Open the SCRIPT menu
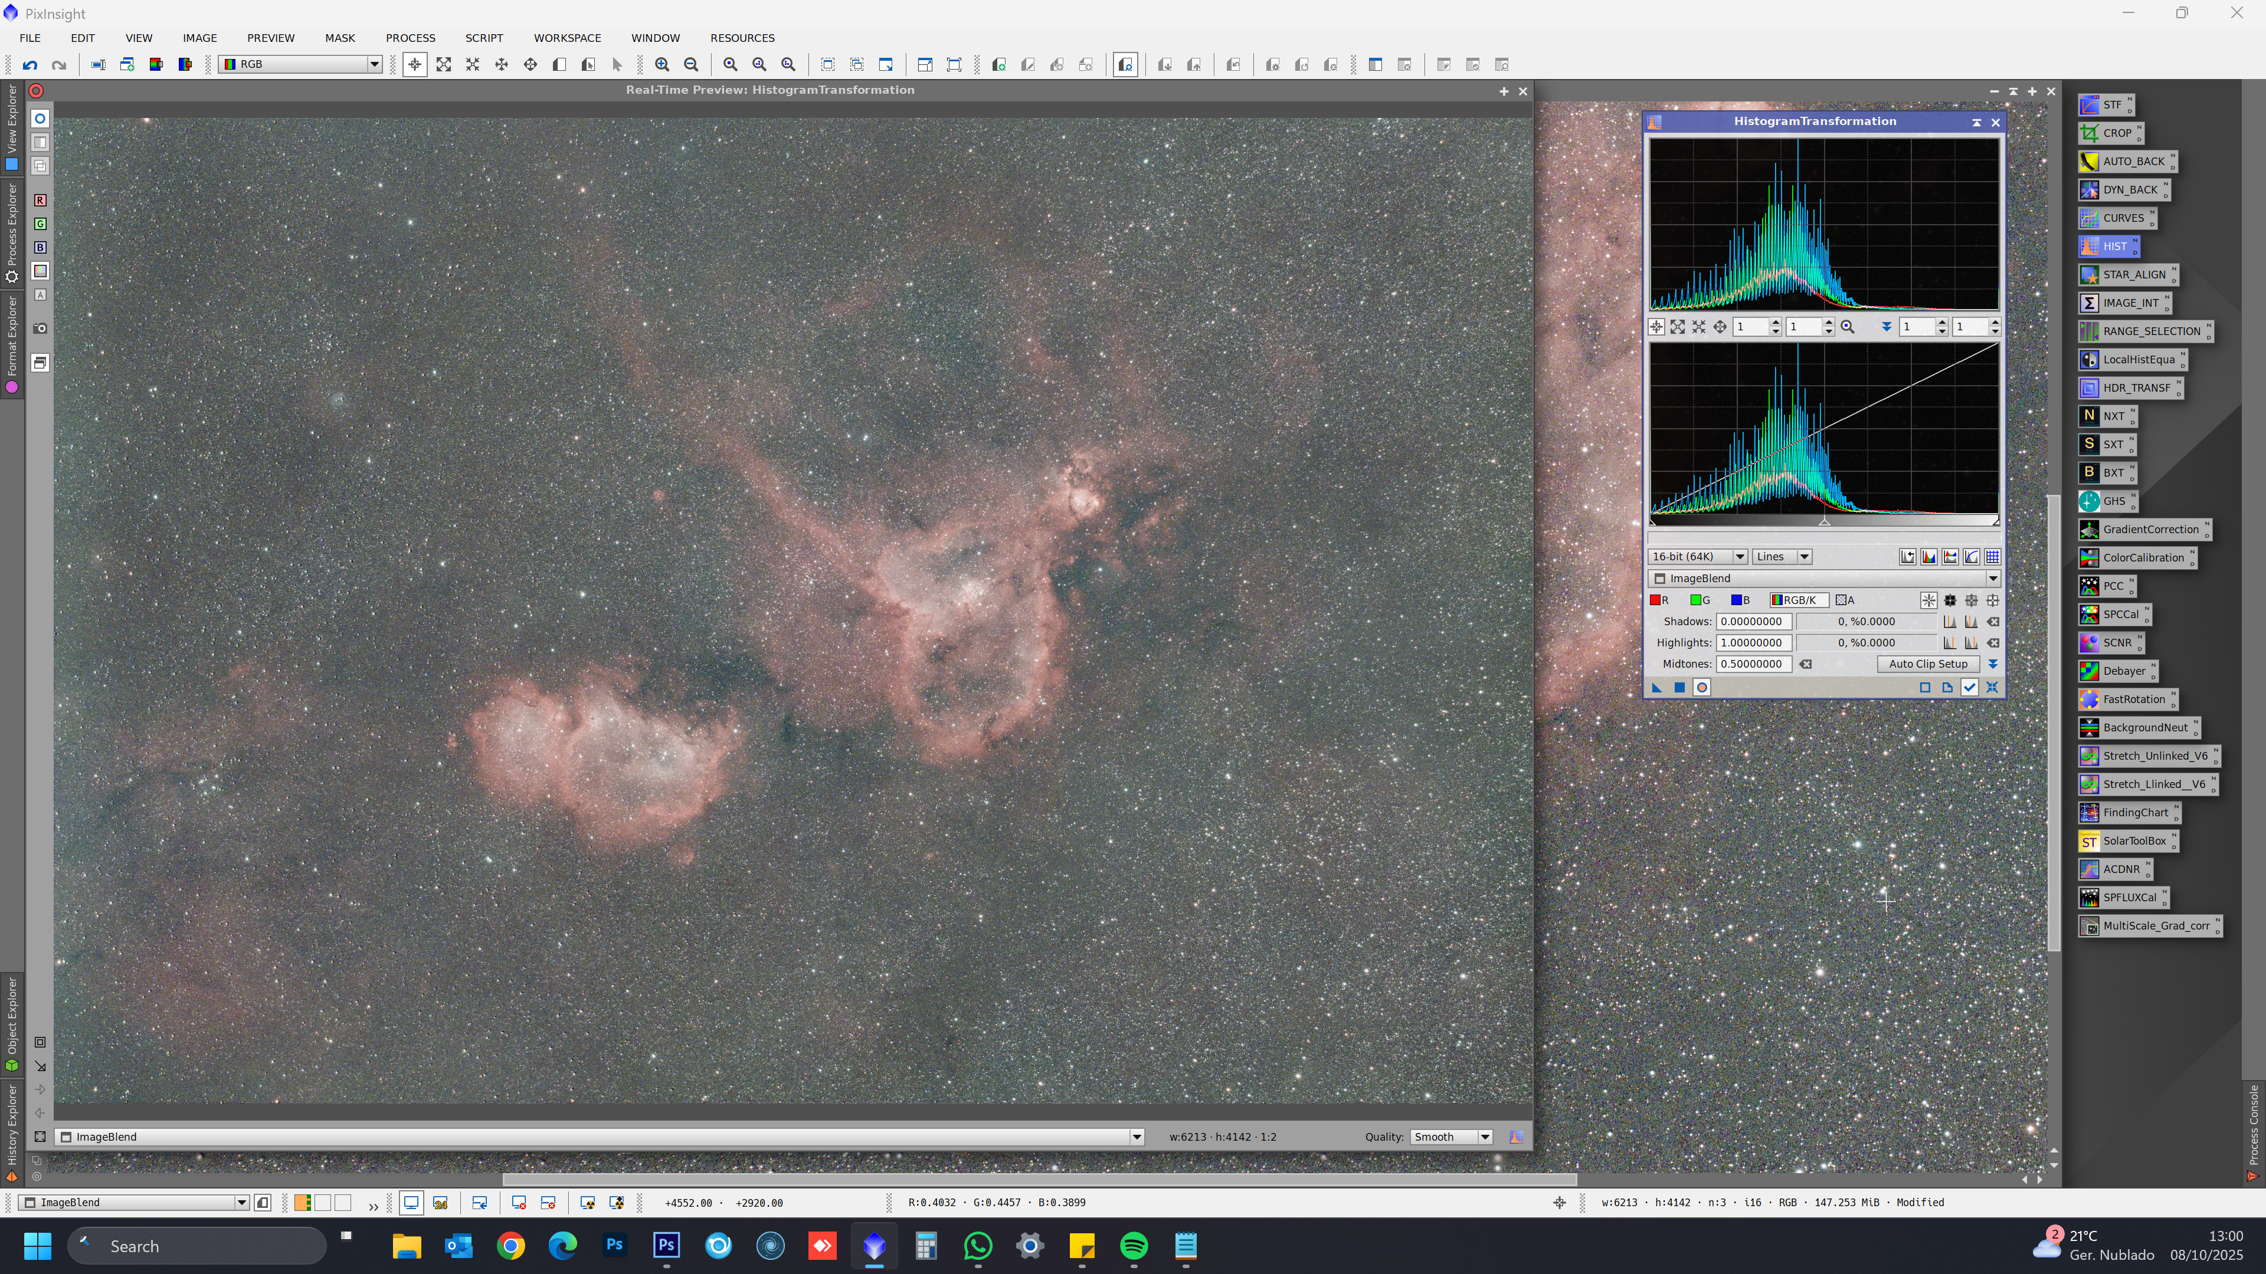The height and width of the screenshot is (1274, 2266). click(484, 38)
